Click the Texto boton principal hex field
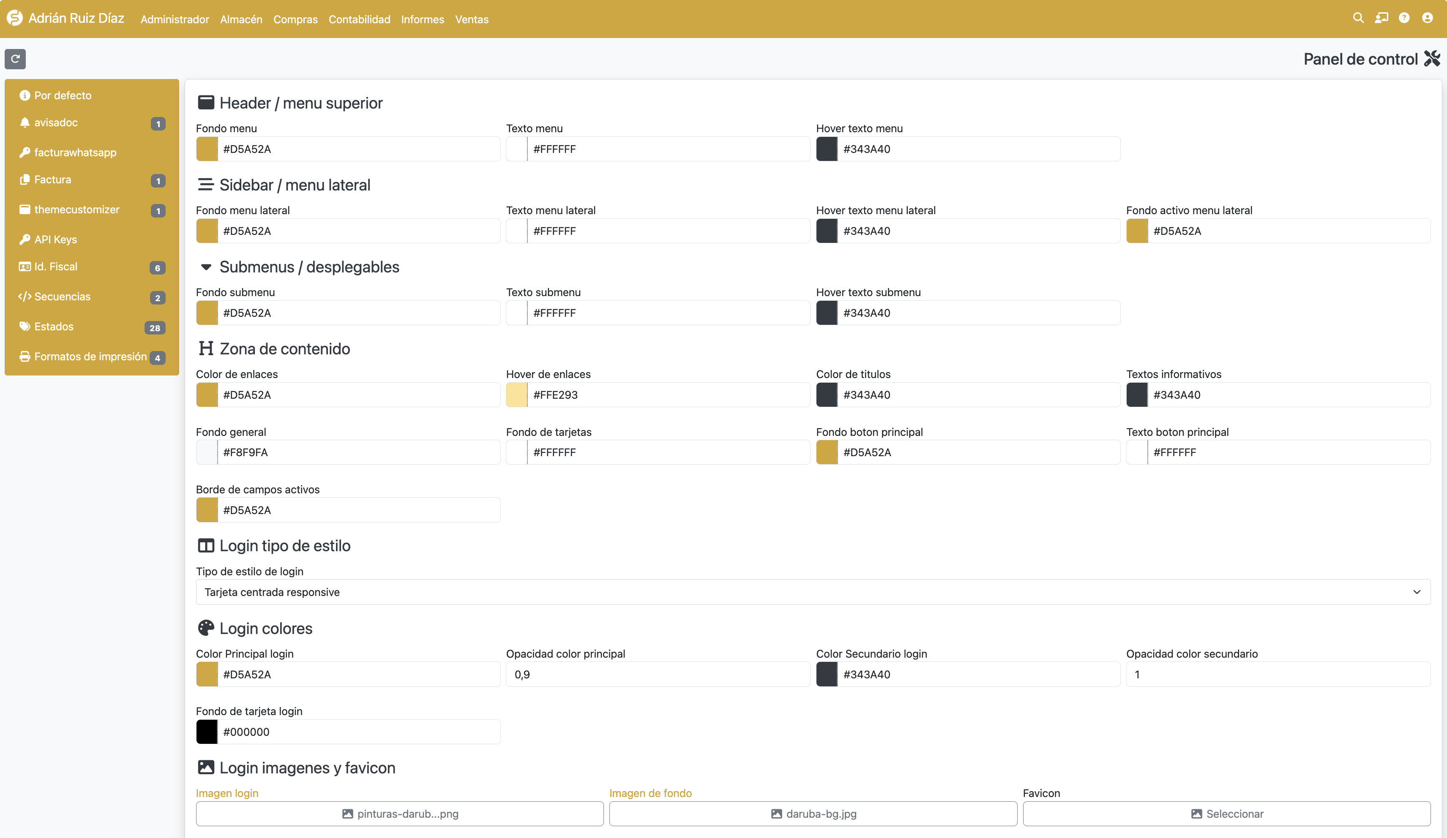This screenshot has height=838, width=1447. [1289, 453]
